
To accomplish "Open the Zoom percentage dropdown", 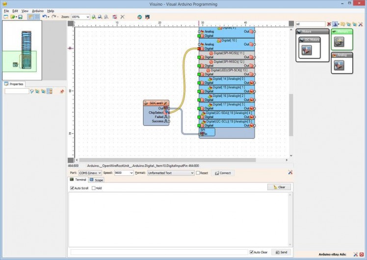I will [87, 17].
